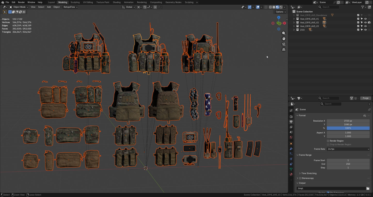
Task: Click the output path folder browse icon
Action: point(368,188)
